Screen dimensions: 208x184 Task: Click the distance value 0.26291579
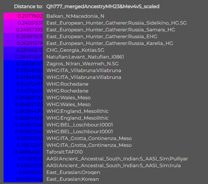[30, 43]
